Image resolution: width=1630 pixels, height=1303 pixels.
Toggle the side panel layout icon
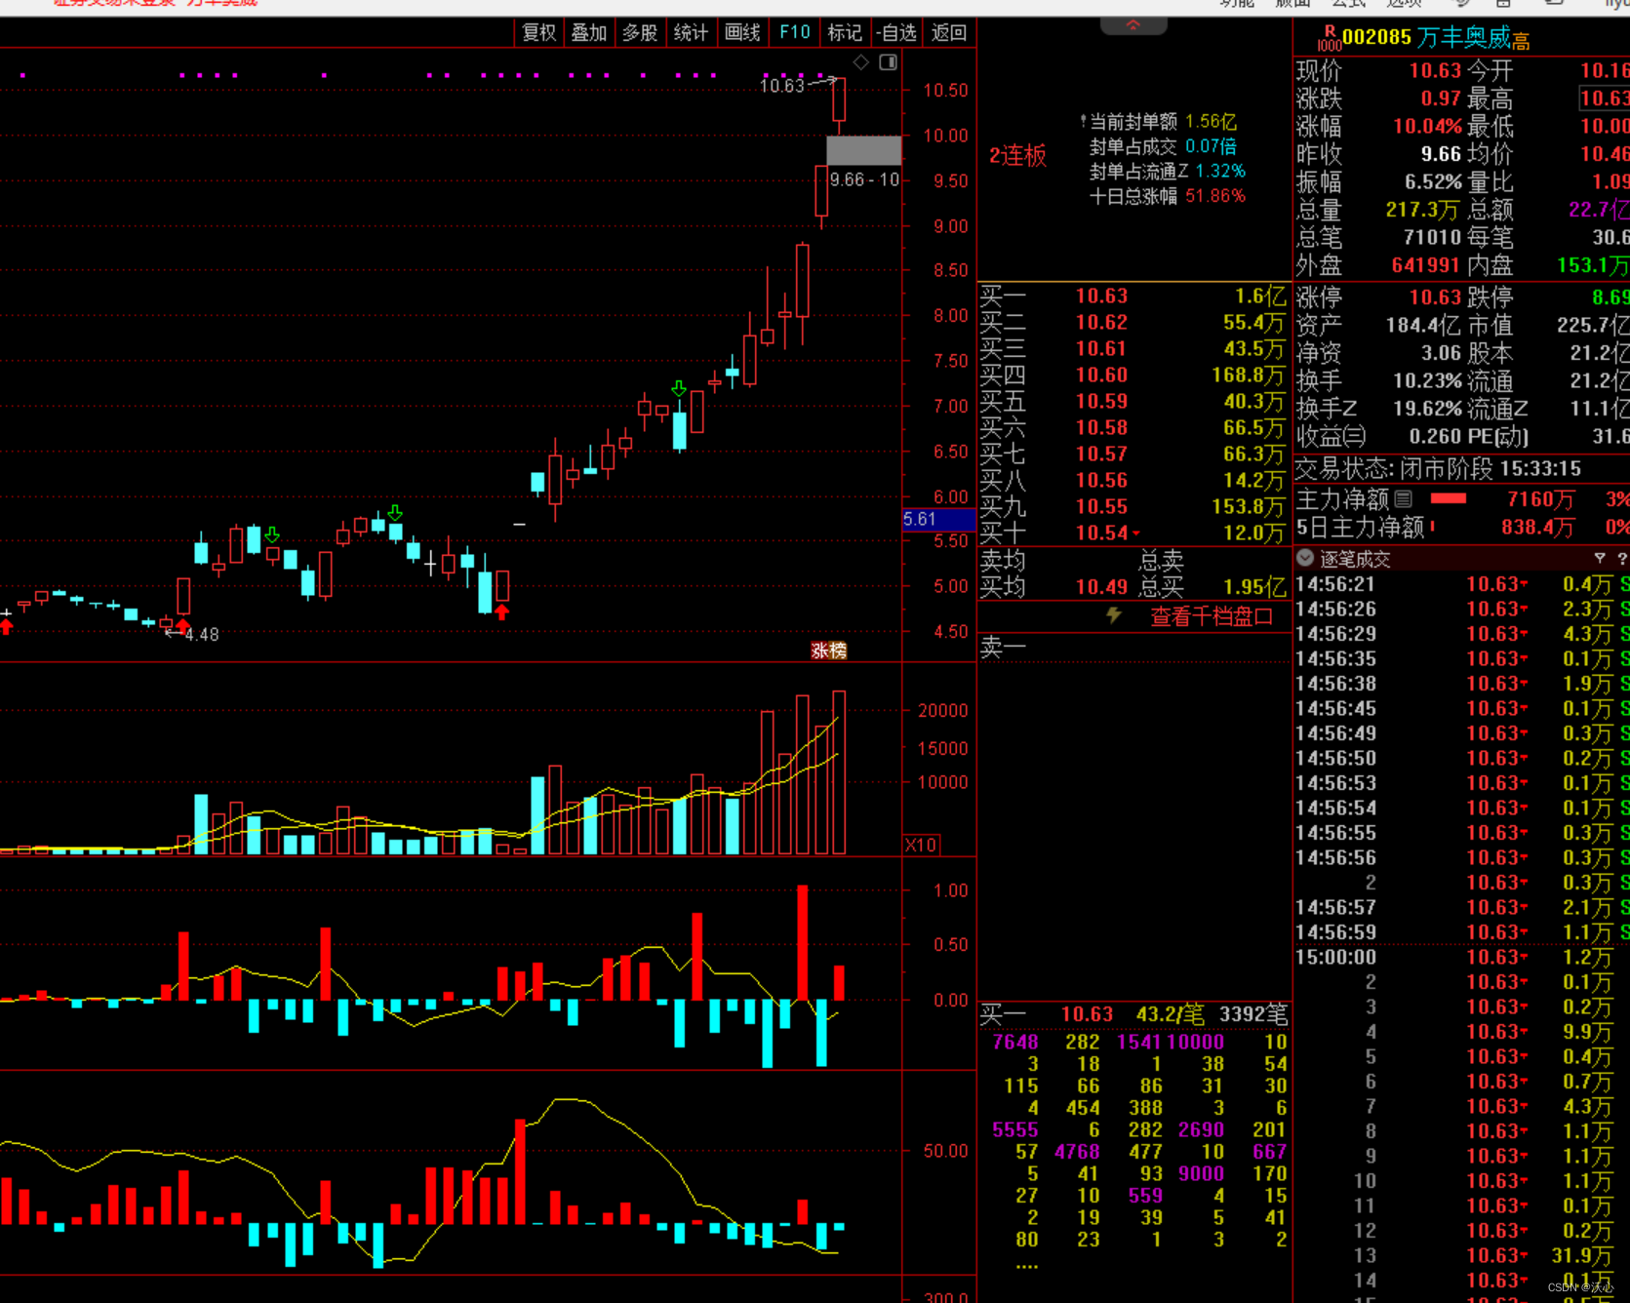tap(888, 62)
